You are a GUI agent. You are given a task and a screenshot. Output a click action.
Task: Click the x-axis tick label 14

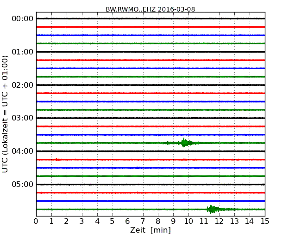click(x=249, y=222)
